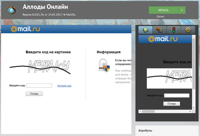Screen dimensions: 200x136
Task: Expand the Атрибуты section
Action: coord(167,131)
